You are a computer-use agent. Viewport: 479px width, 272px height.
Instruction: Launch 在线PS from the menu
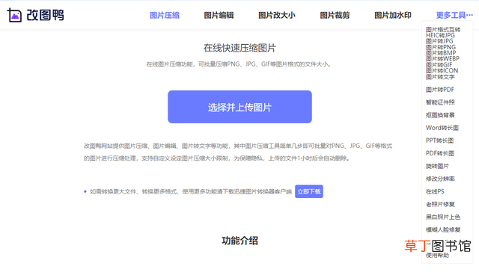point(435,191)
